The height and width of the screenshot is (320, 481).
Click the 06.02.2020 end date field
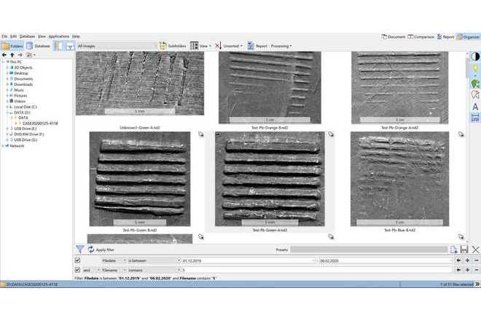coord(386,260)
